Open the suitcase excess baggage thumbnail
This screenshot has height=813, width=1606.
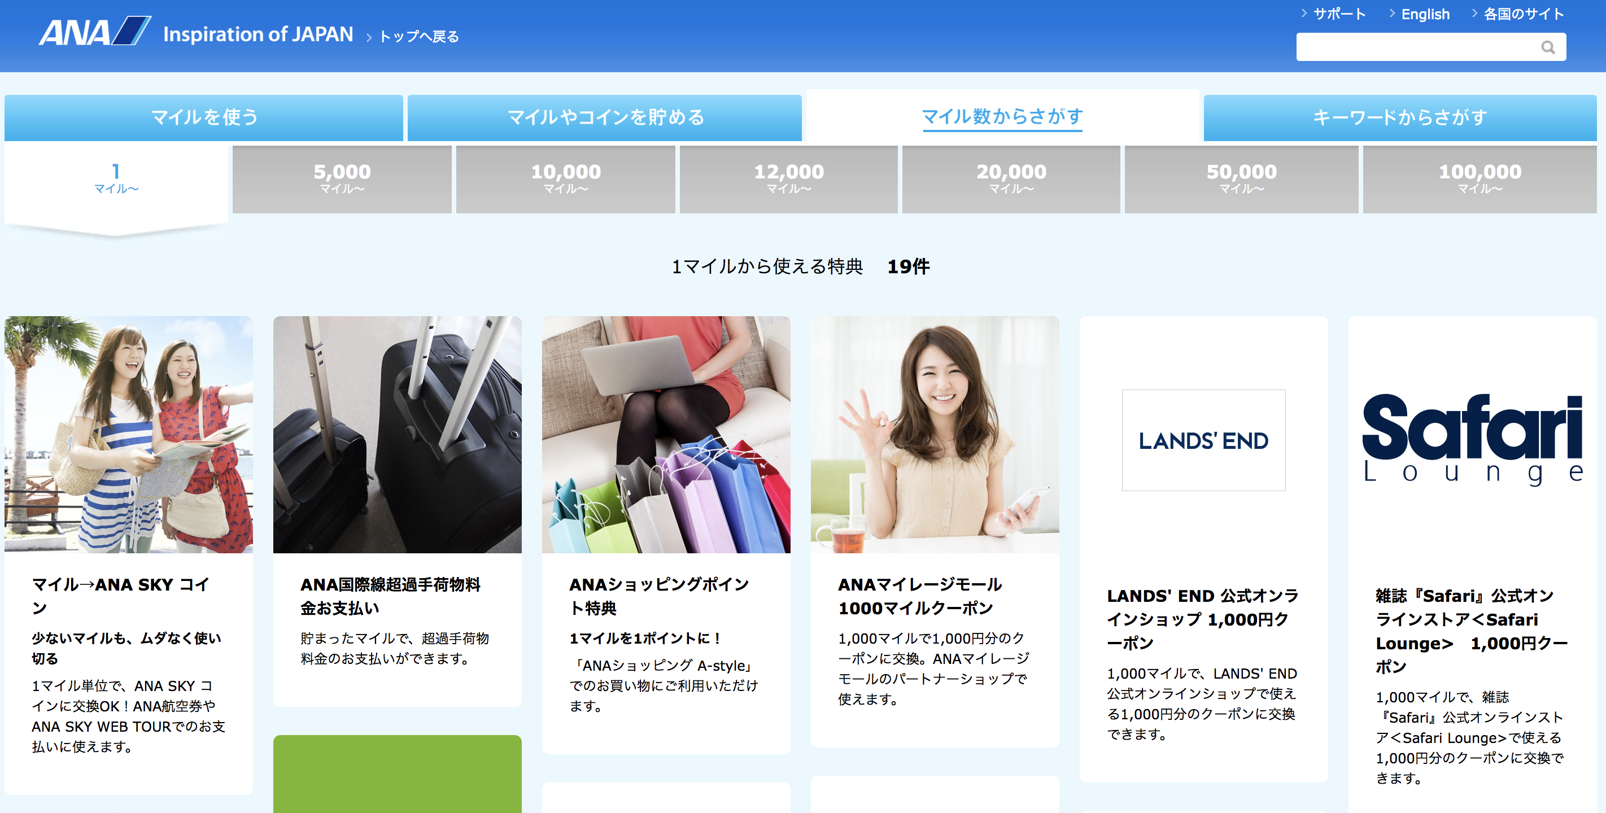click(397, 434)
